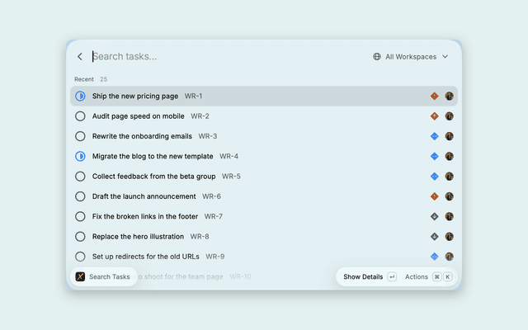528x330 pixels.
Task: Click the globe icon beside All Workspaces
Action: pyautogui.click(x=377, y=57)
